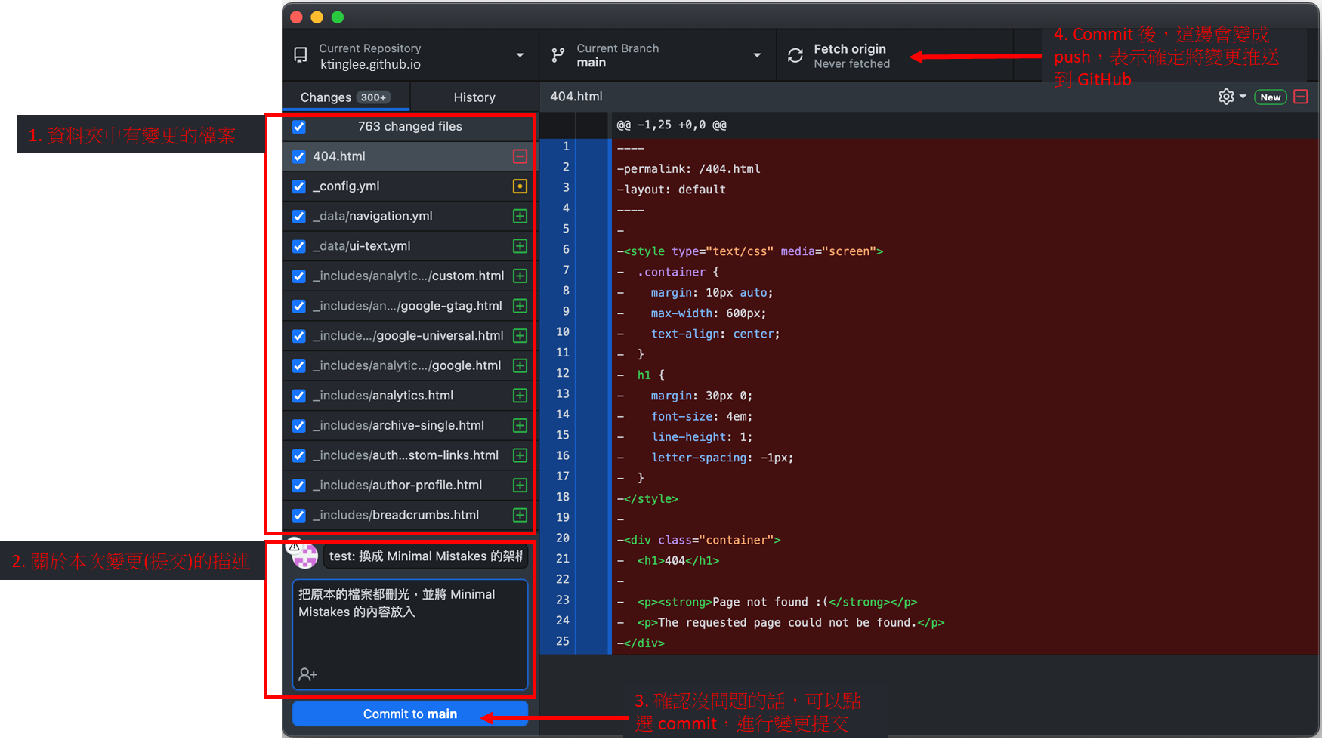Click the red removed-file icon for 404.html
This screenshot has width=1322, height=746.
tap(519, 156)
